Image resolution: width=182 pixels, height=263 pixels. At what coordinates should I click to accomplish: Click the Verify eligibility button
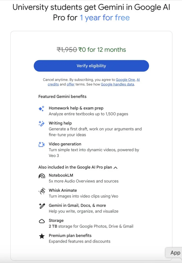point(91,66)
